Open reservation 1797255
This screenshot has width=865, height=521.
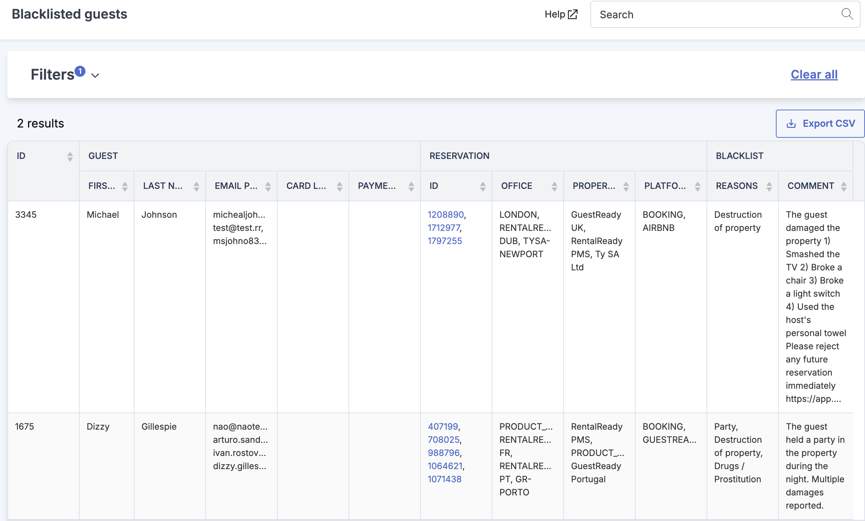point(445,241)
